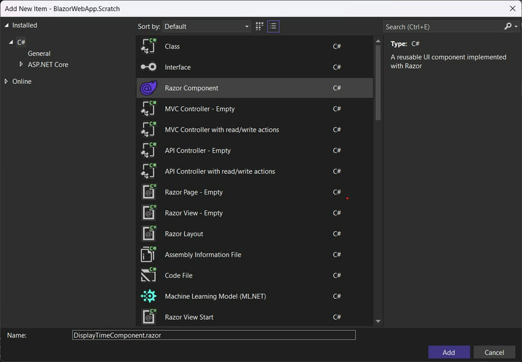Select the API Controller - Empty template icon
Image resolution: width=522 pixels, height=362 pixels.
click(x=148, y=150)
